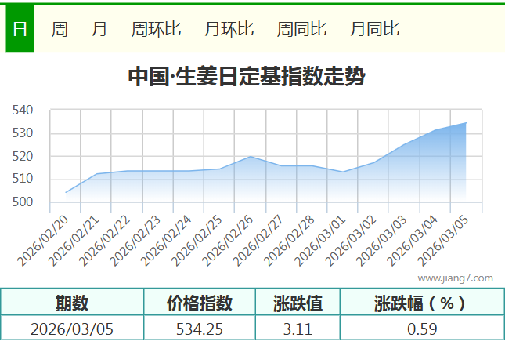Switch to the 周 tab
This screenshot has width=505, height=345.
(60, 29)
